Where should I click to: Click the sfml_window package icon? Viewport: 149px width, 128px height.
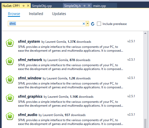click(10, 79)
